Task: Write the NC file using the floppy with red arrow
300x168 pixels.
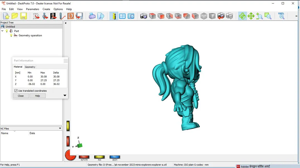Action: click(x=79, y=16)
